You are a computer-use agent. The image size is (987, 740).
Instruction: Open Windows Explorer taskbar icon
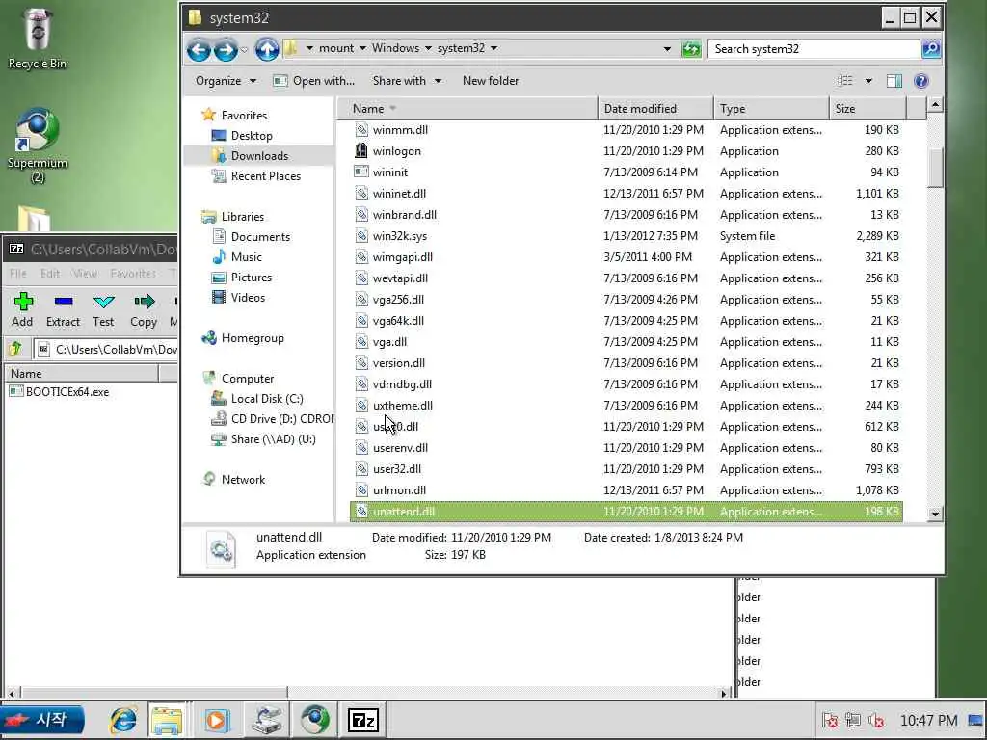(166, 720)
